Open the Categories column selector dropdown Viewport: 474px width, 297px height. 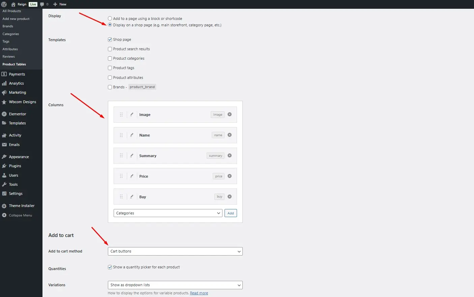click(168, 213)
